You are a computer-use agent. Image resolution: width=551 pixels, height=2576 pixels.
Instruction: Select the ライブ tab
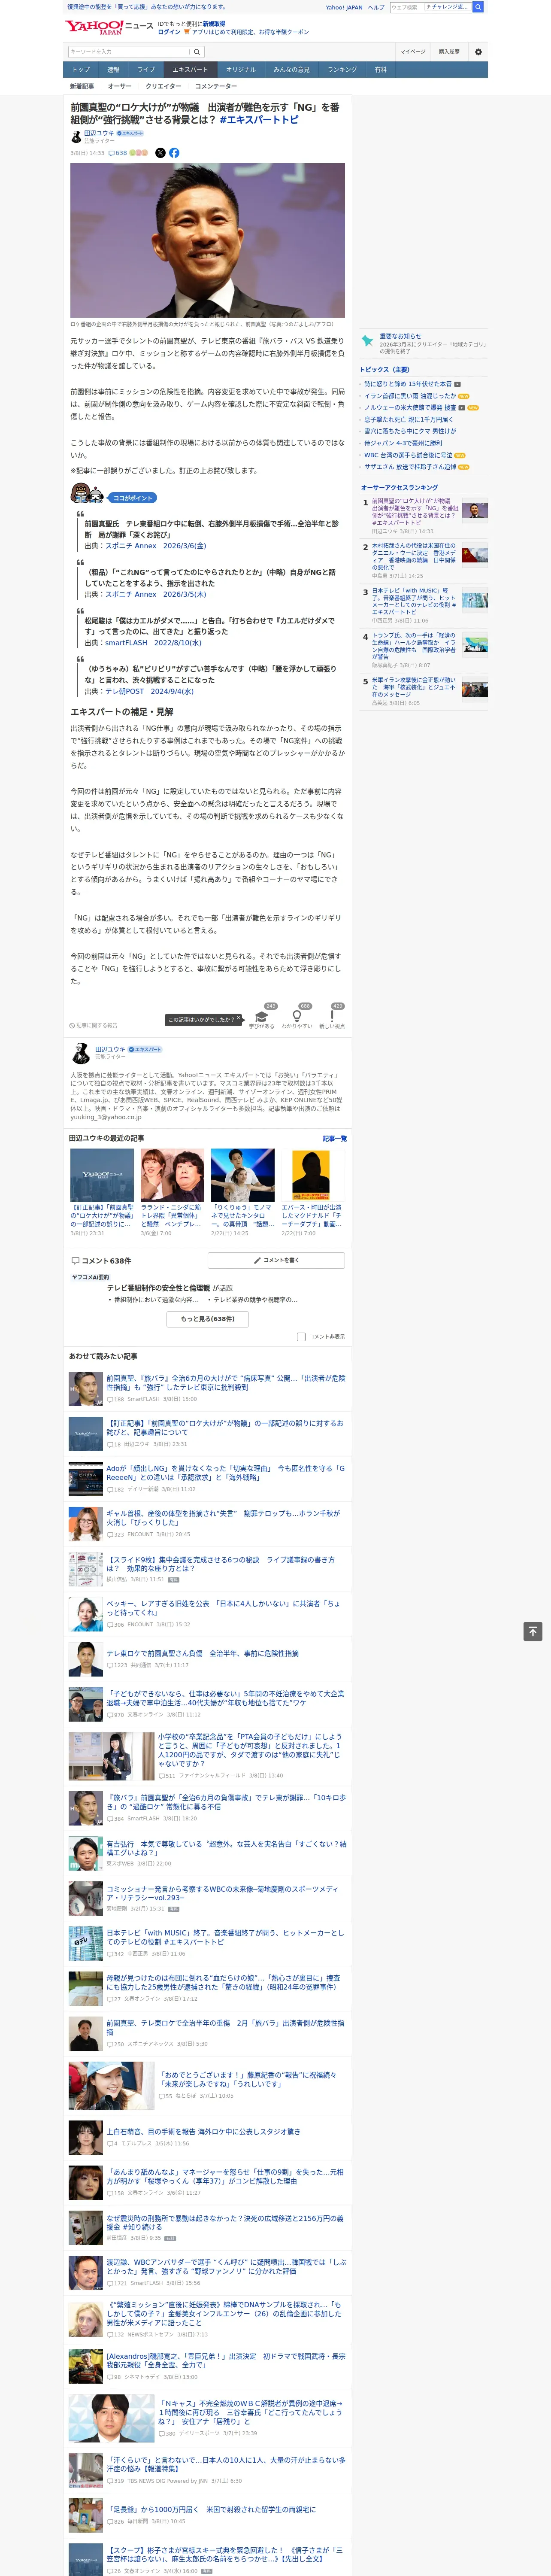(x=146, y=70)
